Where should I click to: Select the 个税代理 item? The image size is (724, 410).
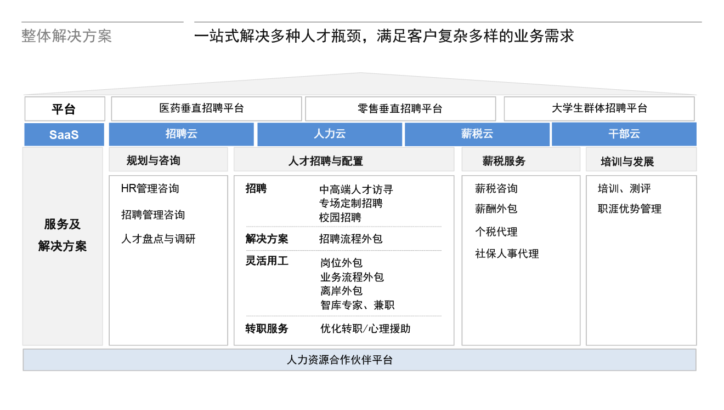pyautogui.click(x=496, y=232)
